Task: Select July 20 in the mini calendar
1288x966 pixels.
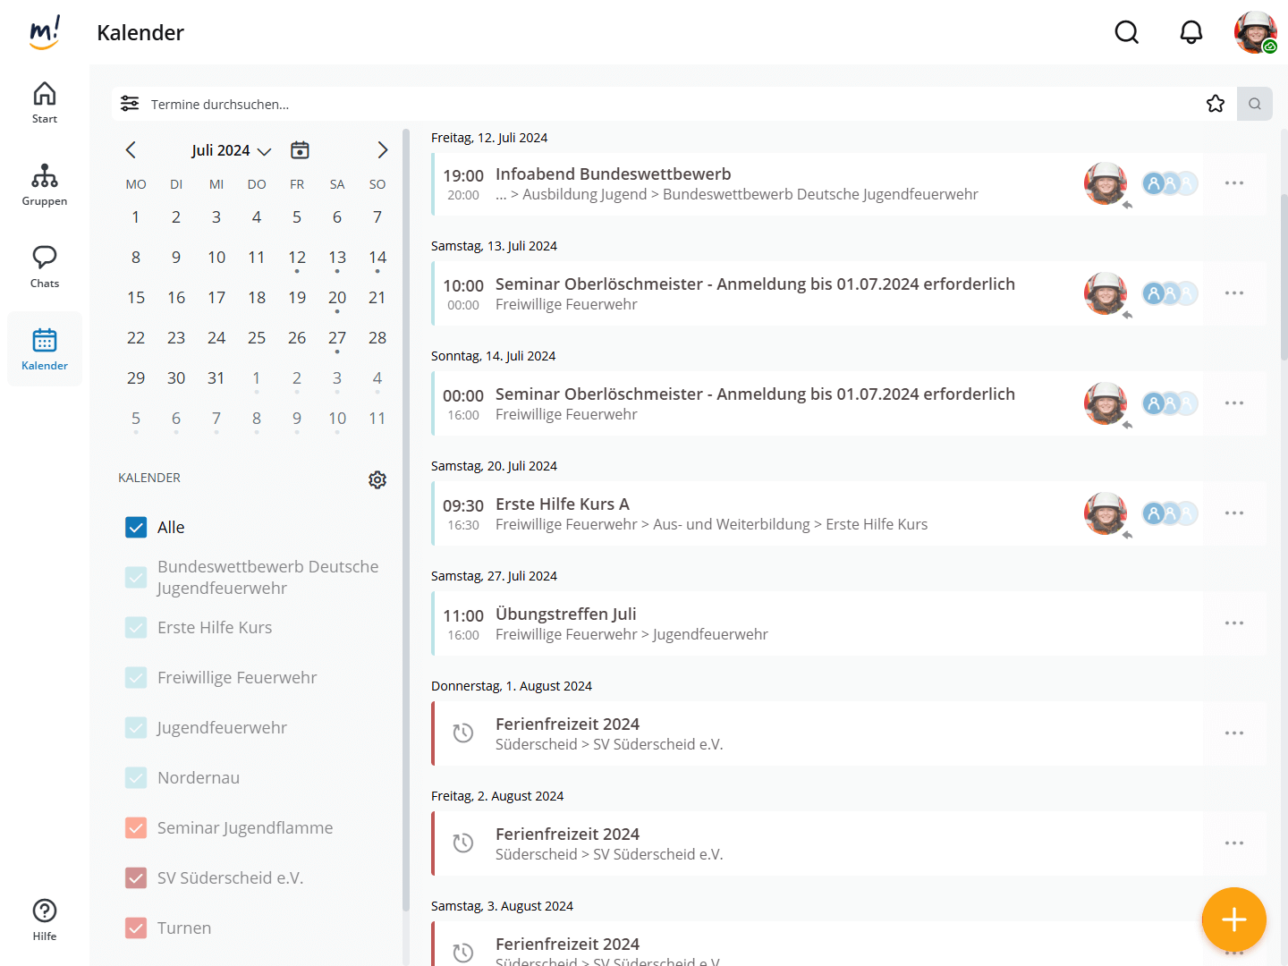Action: click(x=337, y=298)
